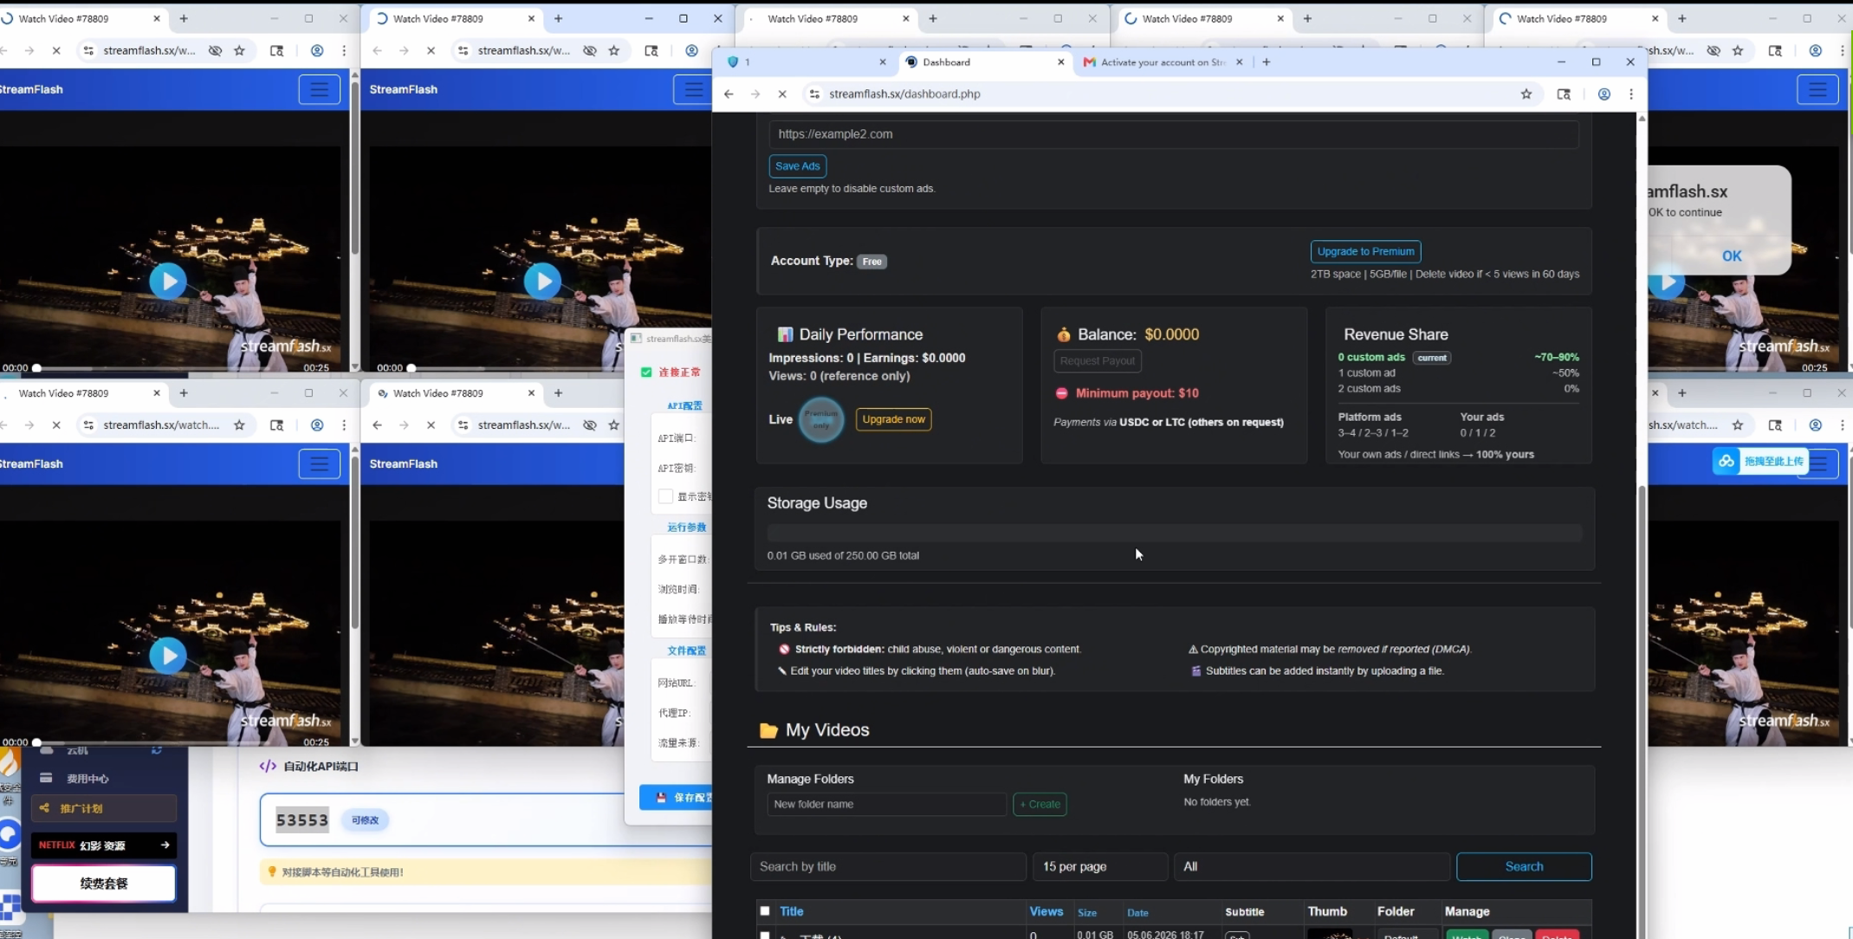Viewport: 1853px width, 939px height.
Task: Open the hamburger menu in bottom-left StreamFlash window
Action: click(319, 464)
